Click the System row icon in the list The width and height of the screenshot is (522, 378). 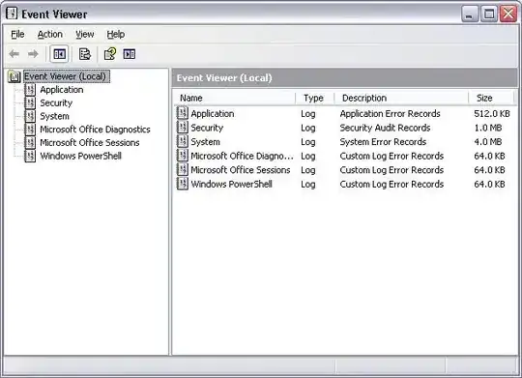coord(182,141)
